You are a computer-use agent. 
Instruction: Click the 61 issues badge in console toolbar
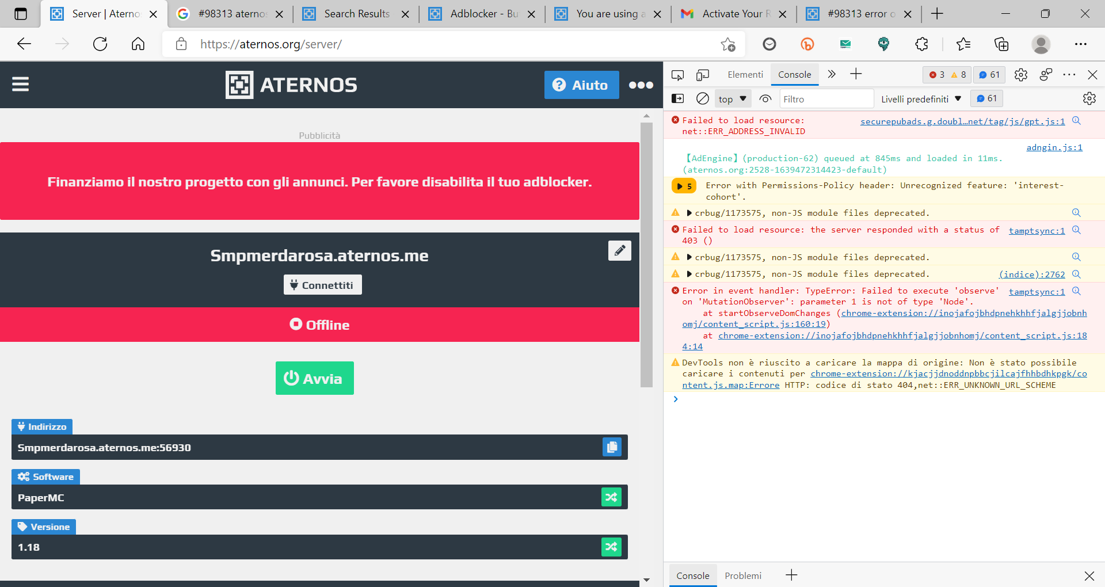click(987, 98)
